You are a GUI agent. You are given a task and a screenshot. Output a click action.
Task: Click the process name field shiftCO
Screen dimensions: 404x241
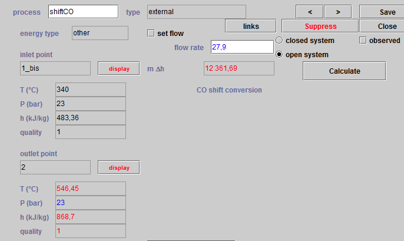pos(83,12)
